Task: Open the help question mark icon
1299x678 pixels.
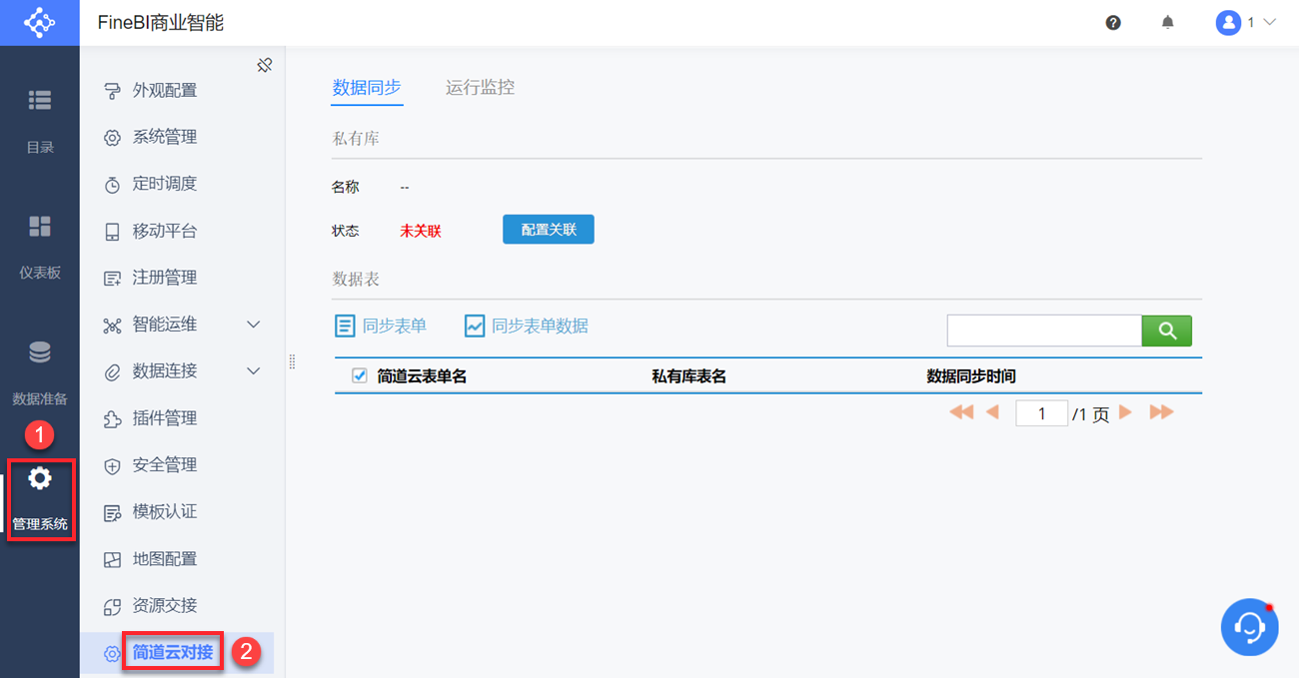Action: 1113,22
